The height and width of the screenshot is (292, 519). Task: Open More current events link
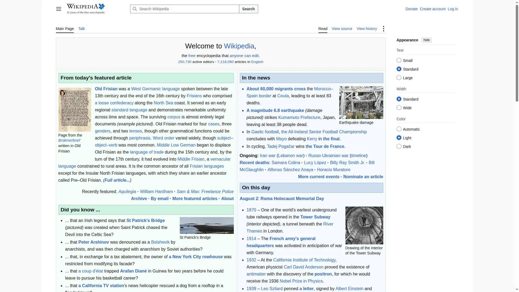319,177
